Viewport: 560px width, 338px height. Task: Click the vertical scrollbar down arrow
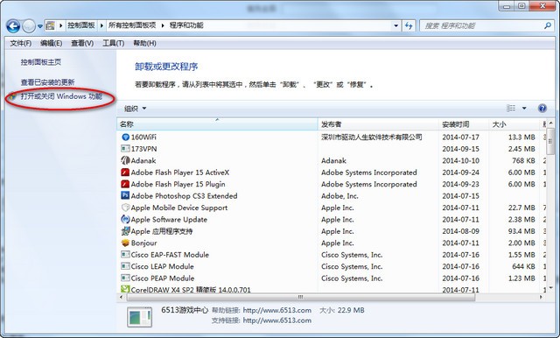click(x=550, y=288)
